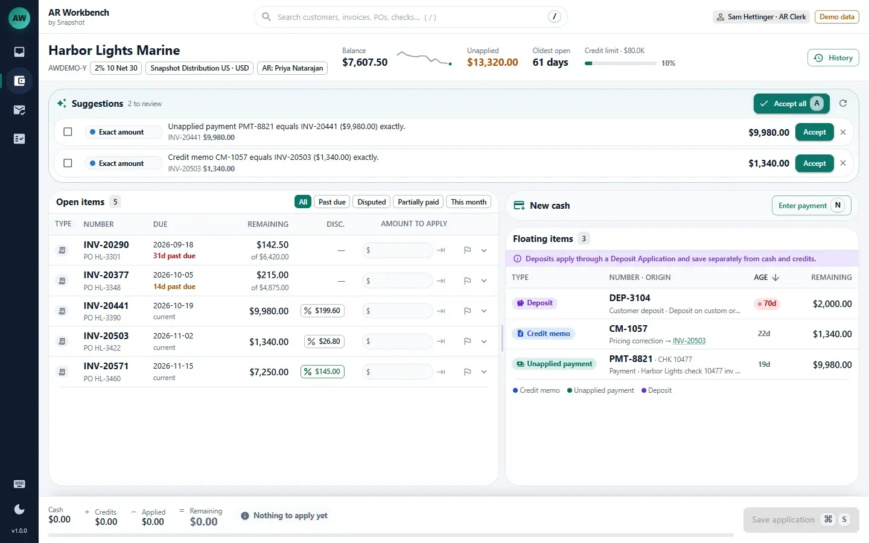Expand the INV-20503 row details
The height and width of the screenshot is (543, 869).
[x=484, y=341]
